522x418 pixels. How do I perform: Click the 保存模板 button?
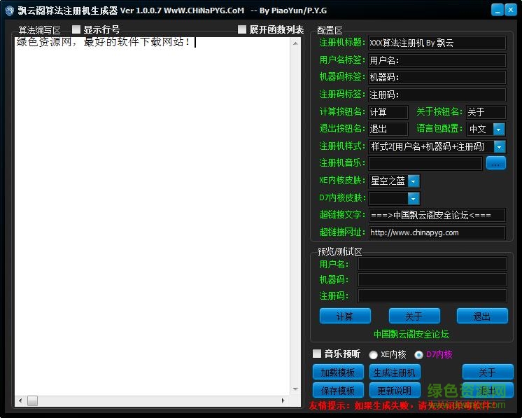(x=337, y=390)
